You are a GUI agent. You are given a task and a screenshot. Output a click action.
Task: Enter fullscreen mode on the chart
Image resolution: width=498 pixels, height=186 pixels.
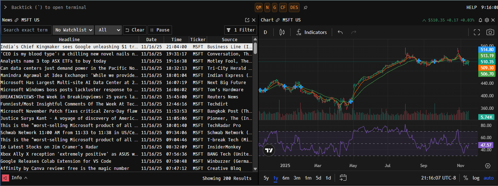pos(477,32)
